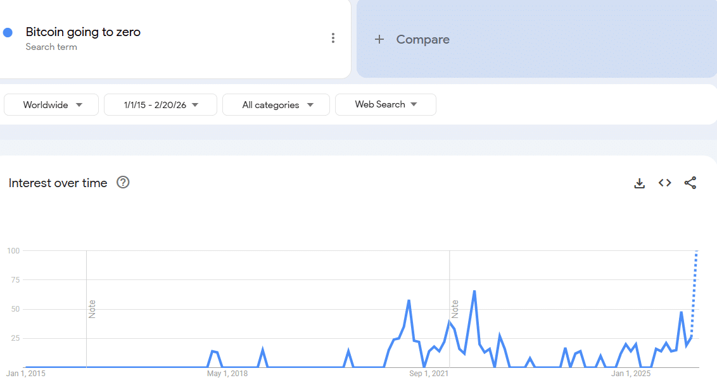Expand the Worldwide region dropdown
This screenshot has width=717, height=385.
[51, 105]
